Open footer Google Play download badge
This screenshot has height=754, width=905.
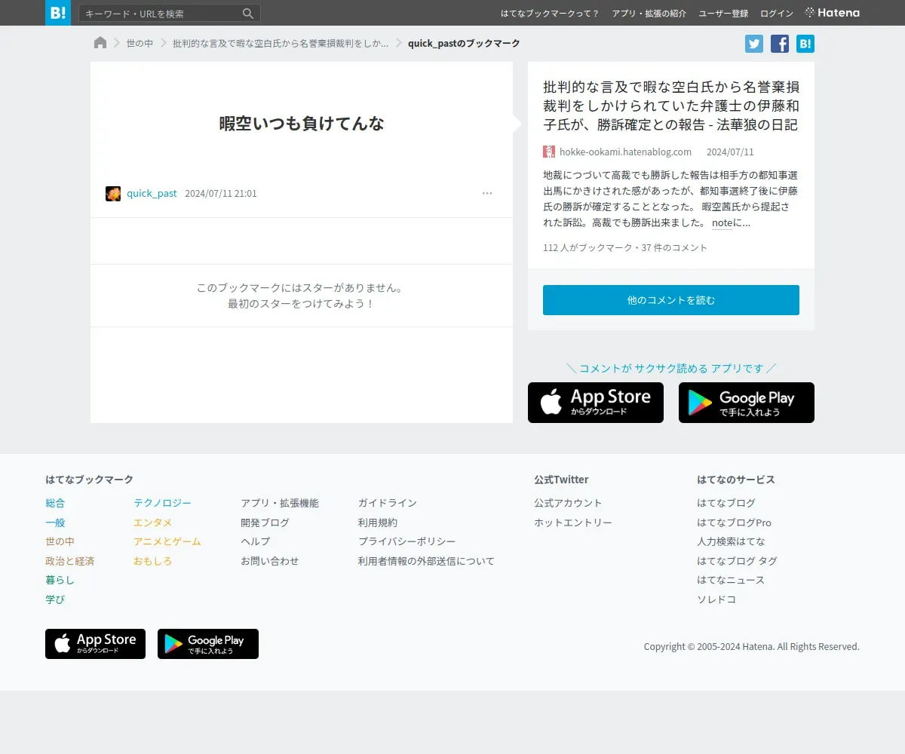tap(208, 644)
